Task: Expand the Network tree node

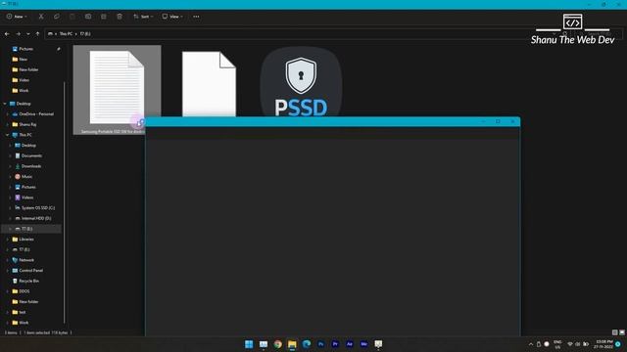Action: point(7,260)
